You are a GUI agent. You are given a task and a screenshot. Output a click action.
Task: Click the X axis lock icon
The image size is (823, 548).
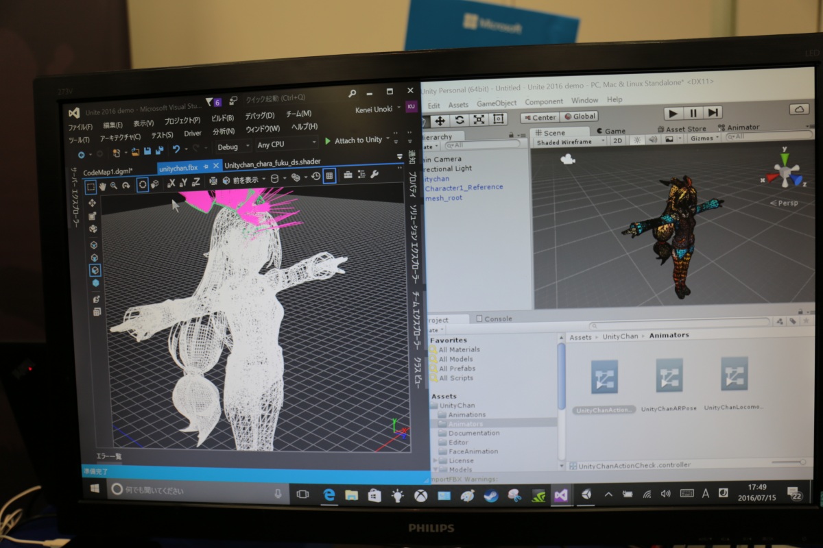(171, 182)
